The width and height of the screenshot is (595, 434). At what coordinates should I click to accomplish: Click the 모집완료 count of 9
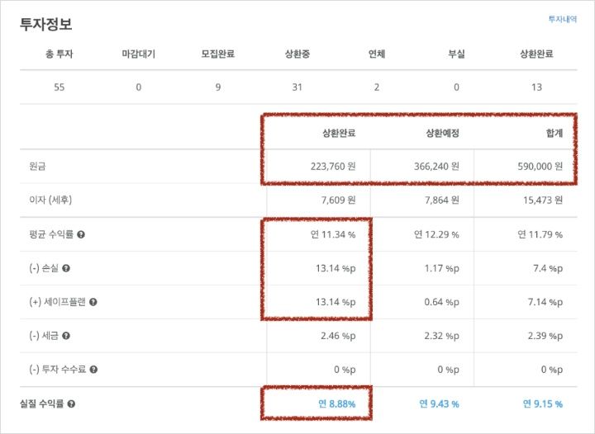pyautogui.click(x=218, y=87)
